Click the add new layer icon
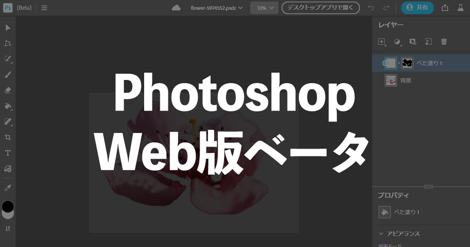Image resolution: width=470 pixels, height=247 pixels. [382, 42]
